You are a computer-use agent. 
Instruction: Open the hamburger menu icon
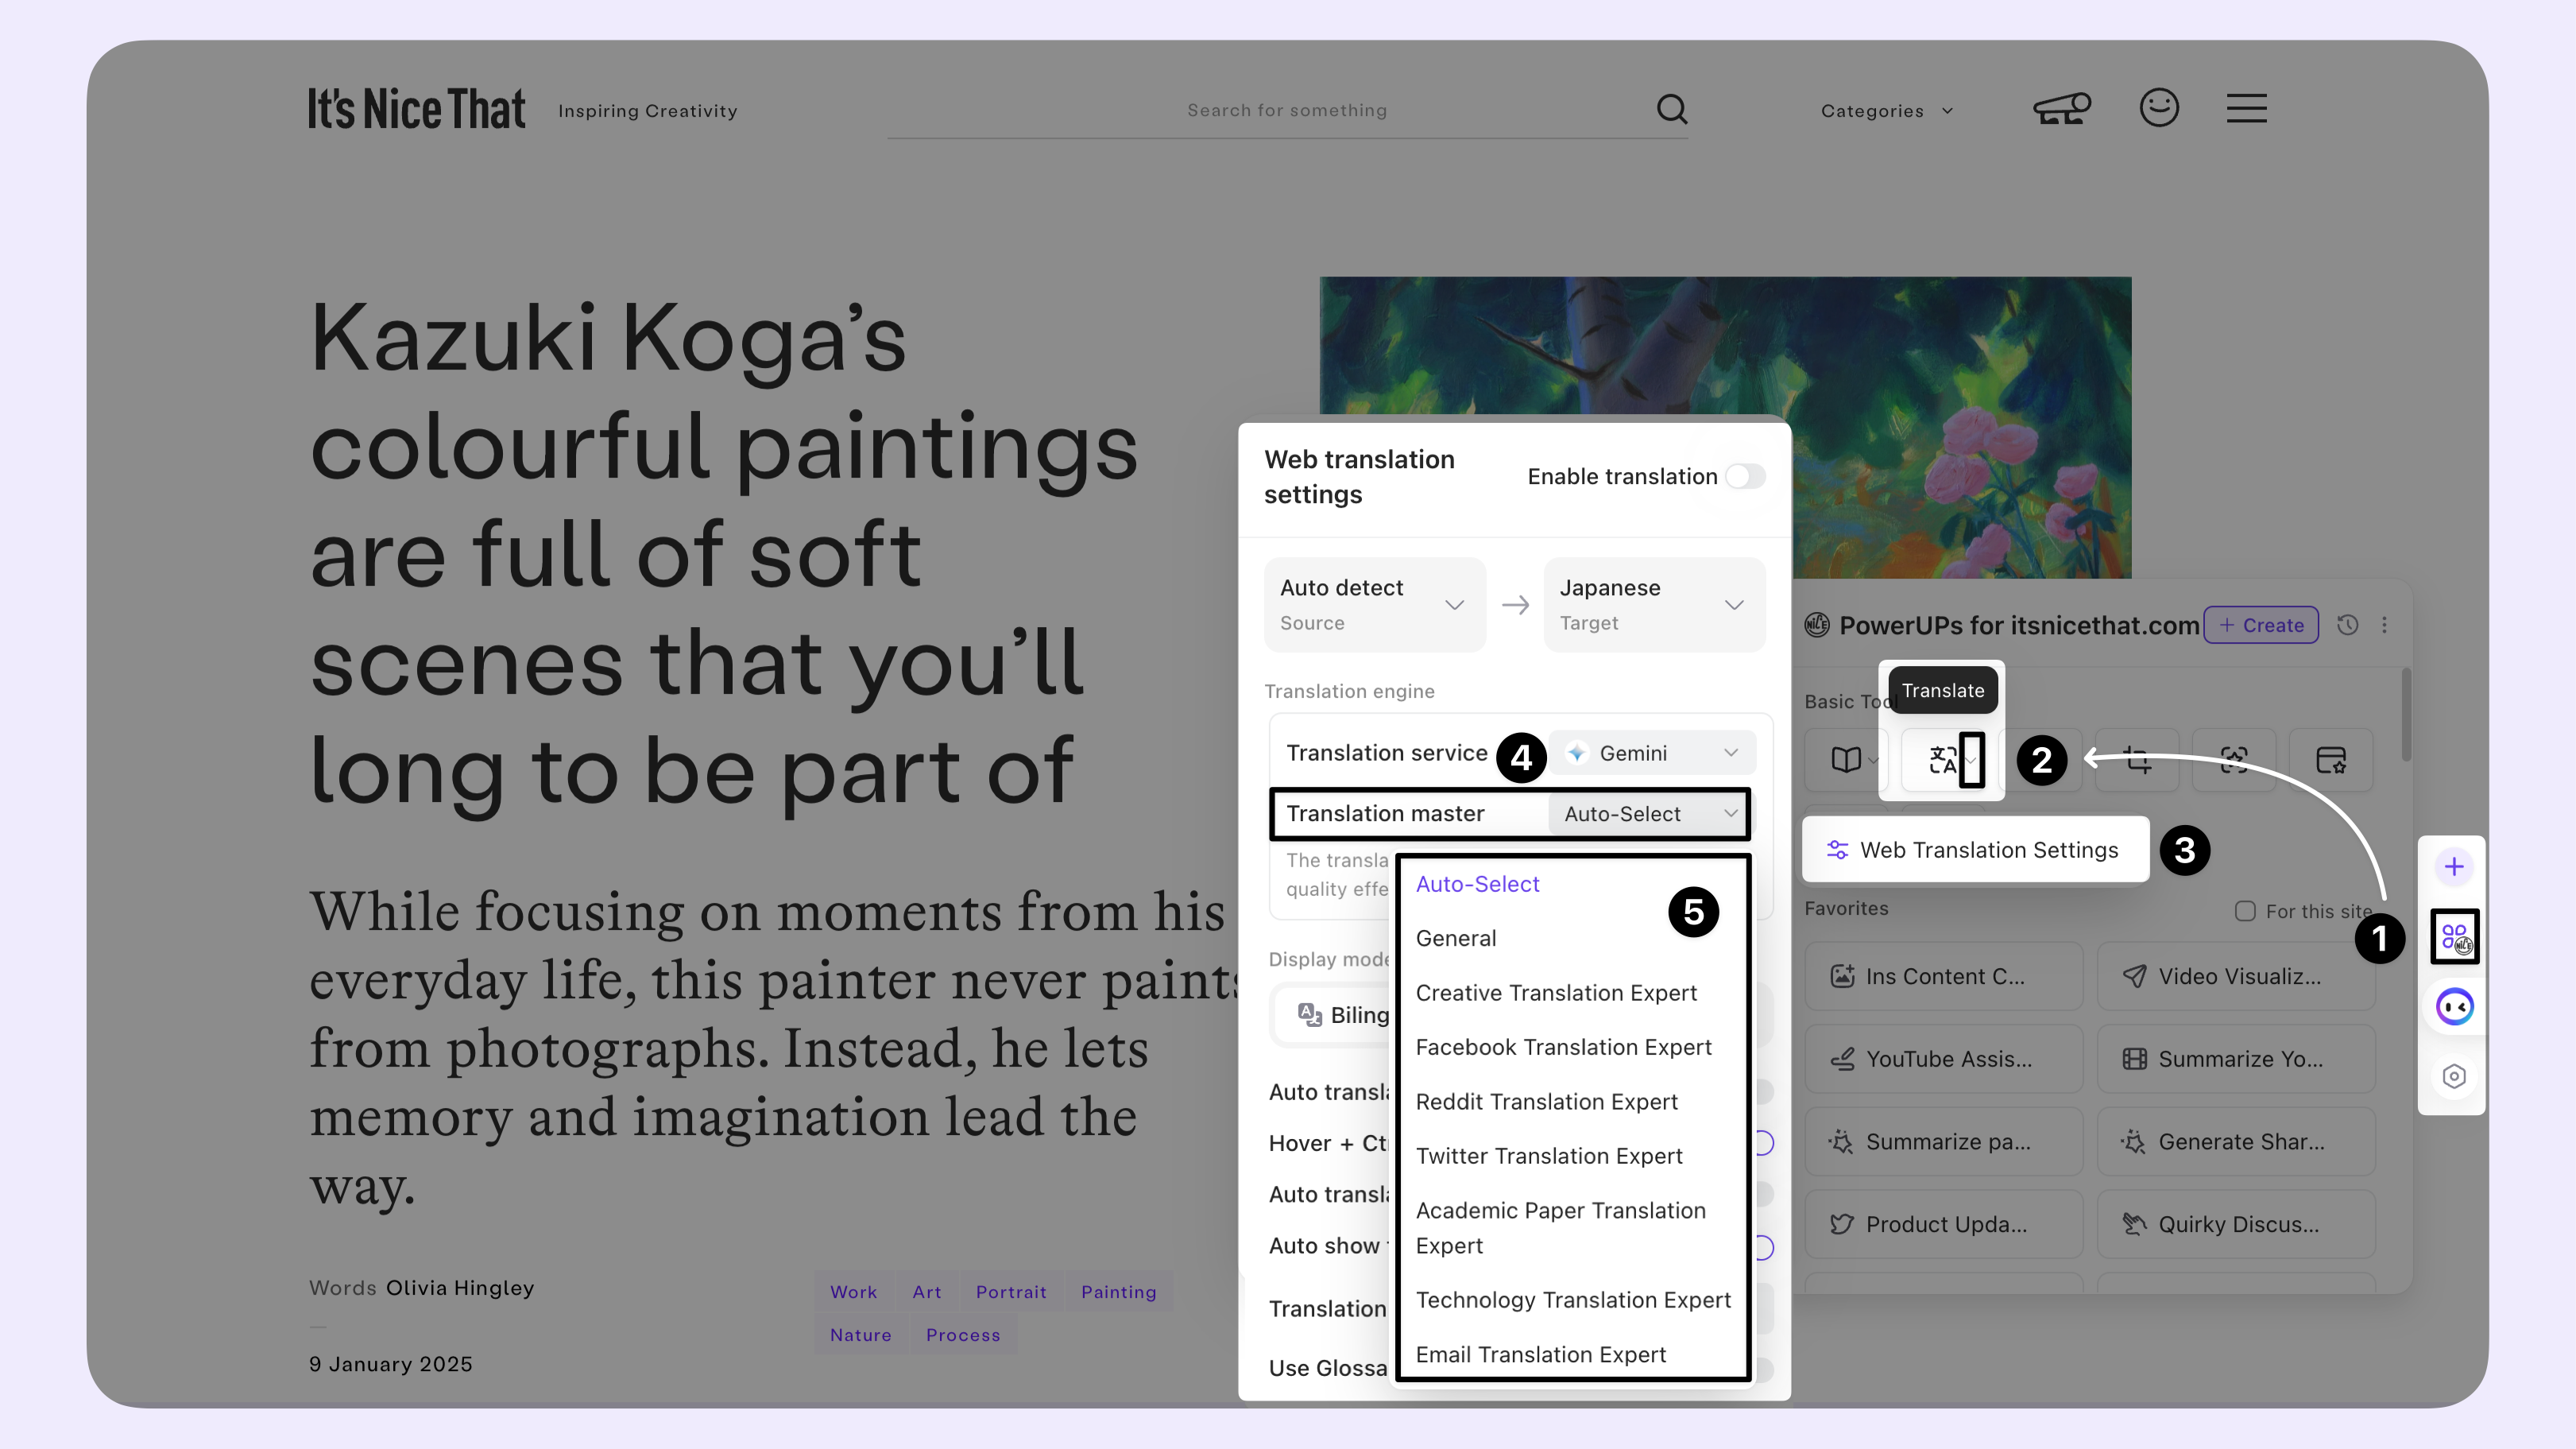point(2246,108)
